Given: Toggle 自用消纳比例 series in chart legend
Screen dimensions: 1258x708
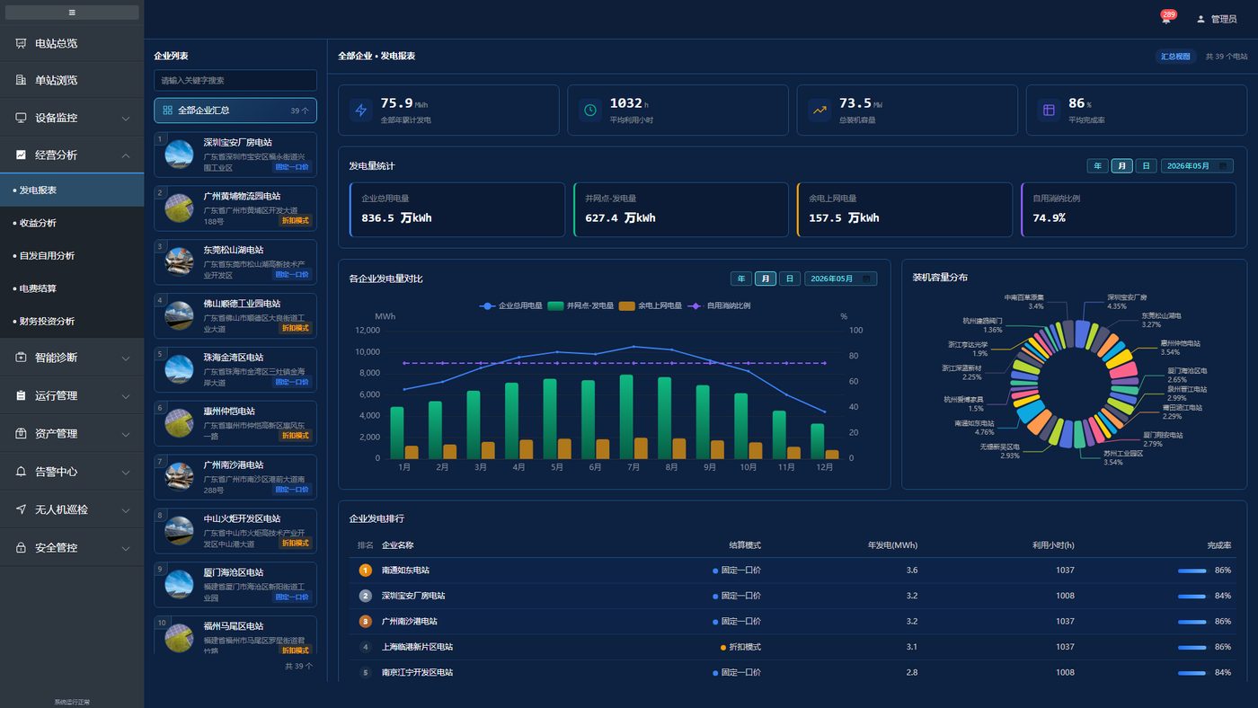Looking at the screenshot, I should [719, 305].
